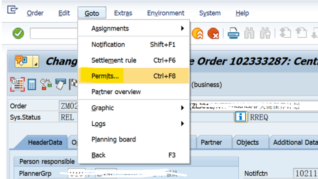
Task: Click the orange Exit up-arrow icon
Action: click(197, 33)
